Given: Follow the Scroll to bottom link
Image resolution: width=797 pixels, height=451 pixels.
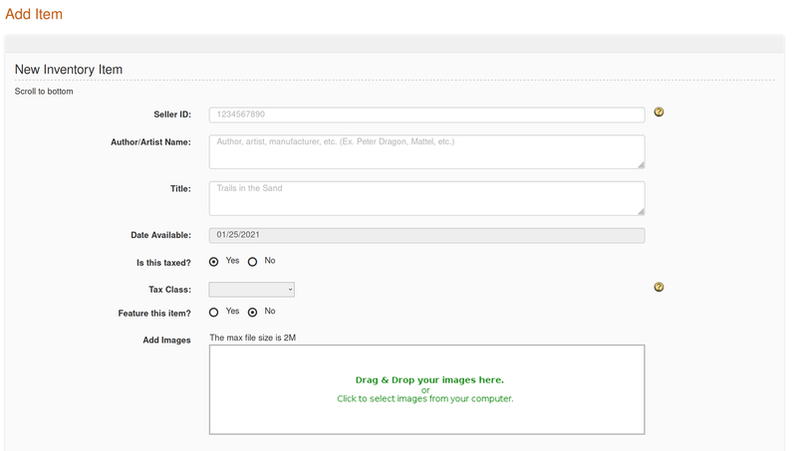Looking at the screenshot, I should click(x=44, y=92).
